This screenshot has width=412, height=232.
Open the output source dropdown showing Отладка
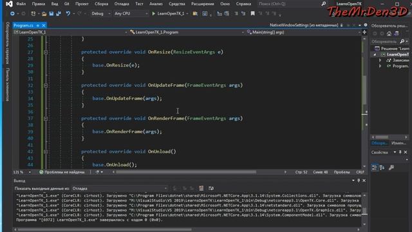120,188
